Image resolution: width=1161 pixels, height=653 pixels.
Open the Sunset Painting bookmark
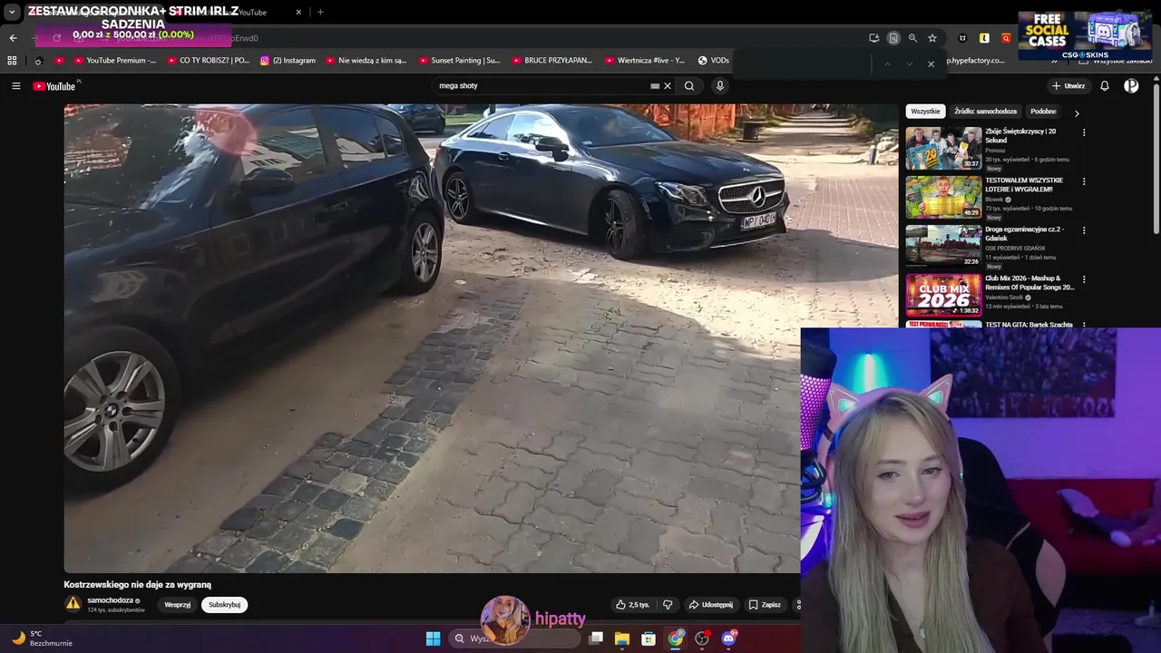tap(459, 61)
